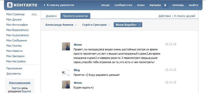
Task: Open помощь in the top navigation
Action: [178, 5]
